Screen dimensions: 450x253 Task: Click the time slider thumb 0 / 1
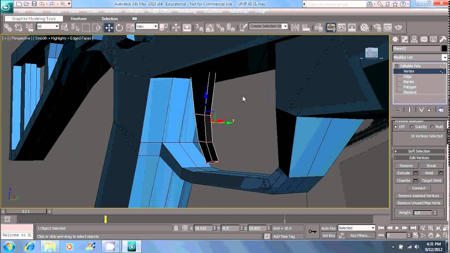[x=26, y=212]
